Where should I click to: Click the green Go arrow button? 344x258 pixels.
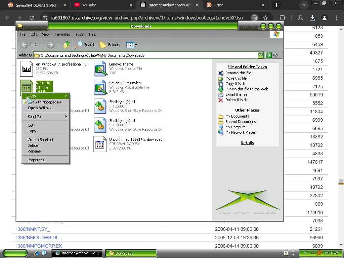268,55
